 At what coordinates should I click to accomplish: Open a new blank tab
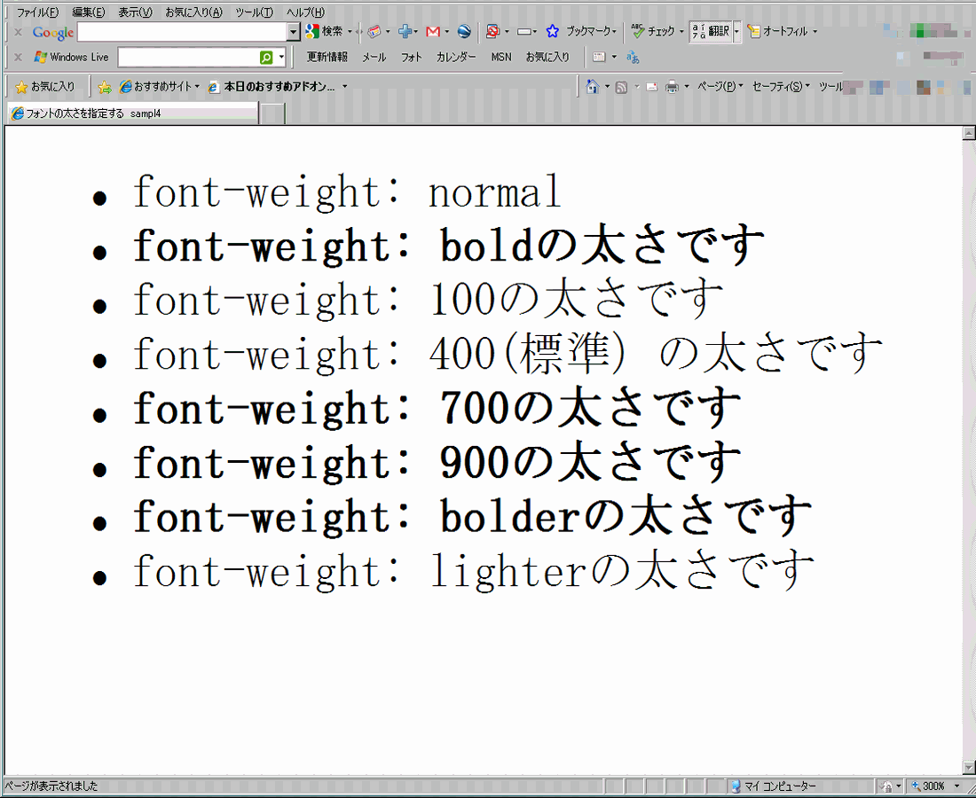click(272, 113)
